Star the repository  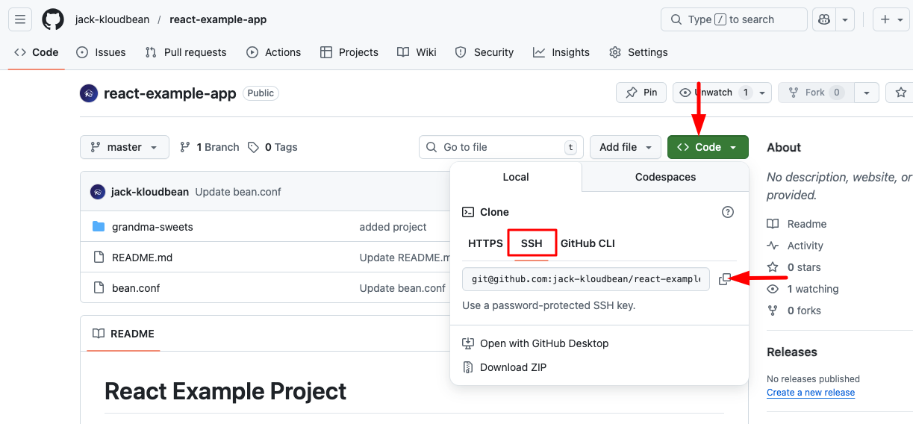pyautogui.click(x=900, y=93)
